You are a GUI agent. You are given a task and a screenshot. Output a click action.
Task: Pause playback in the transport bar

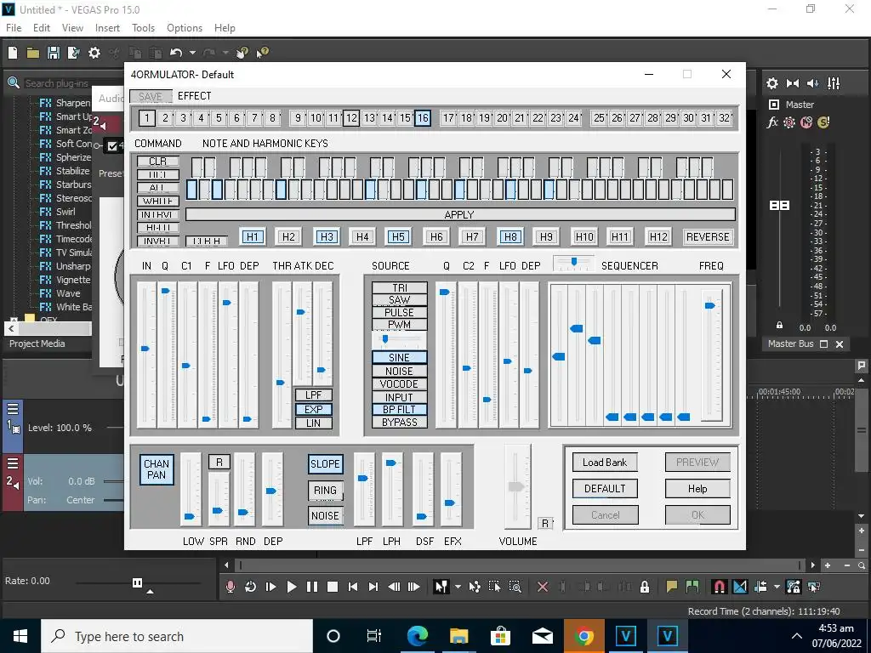pos(312,587)
